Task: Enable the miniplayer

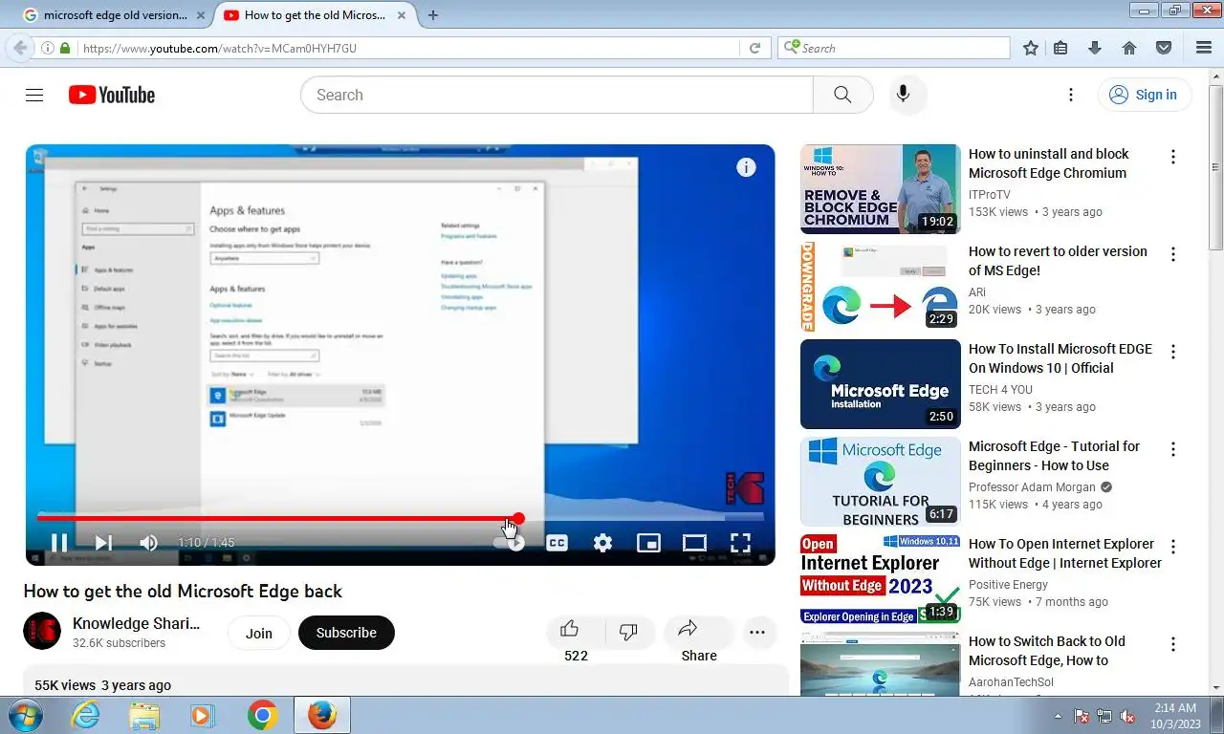Action: click(648, 543)
